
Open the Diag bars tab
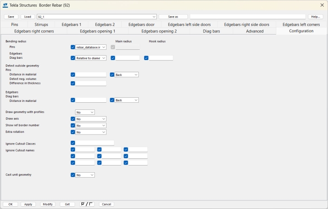tap(211, 31)
